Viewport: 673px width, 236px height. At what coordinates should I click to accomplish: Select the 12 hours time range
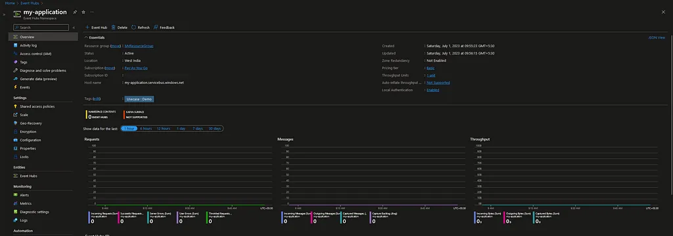point(164,128)
